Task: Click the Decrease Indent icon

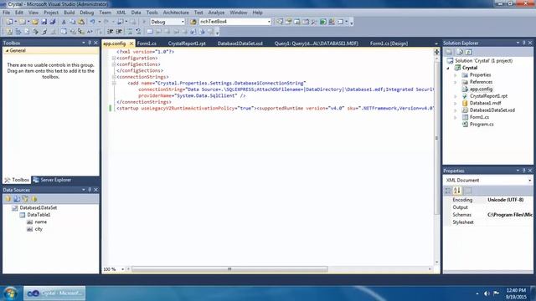Action: click(x=110, y=32)
